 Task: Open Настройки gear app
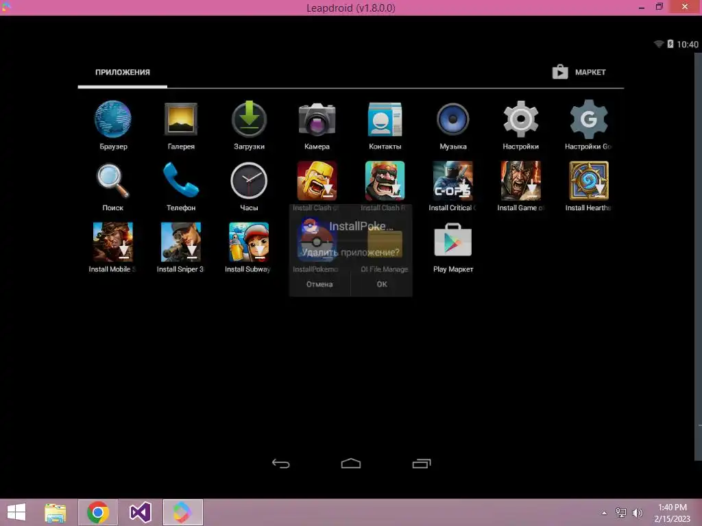click(x=521, y=119)
